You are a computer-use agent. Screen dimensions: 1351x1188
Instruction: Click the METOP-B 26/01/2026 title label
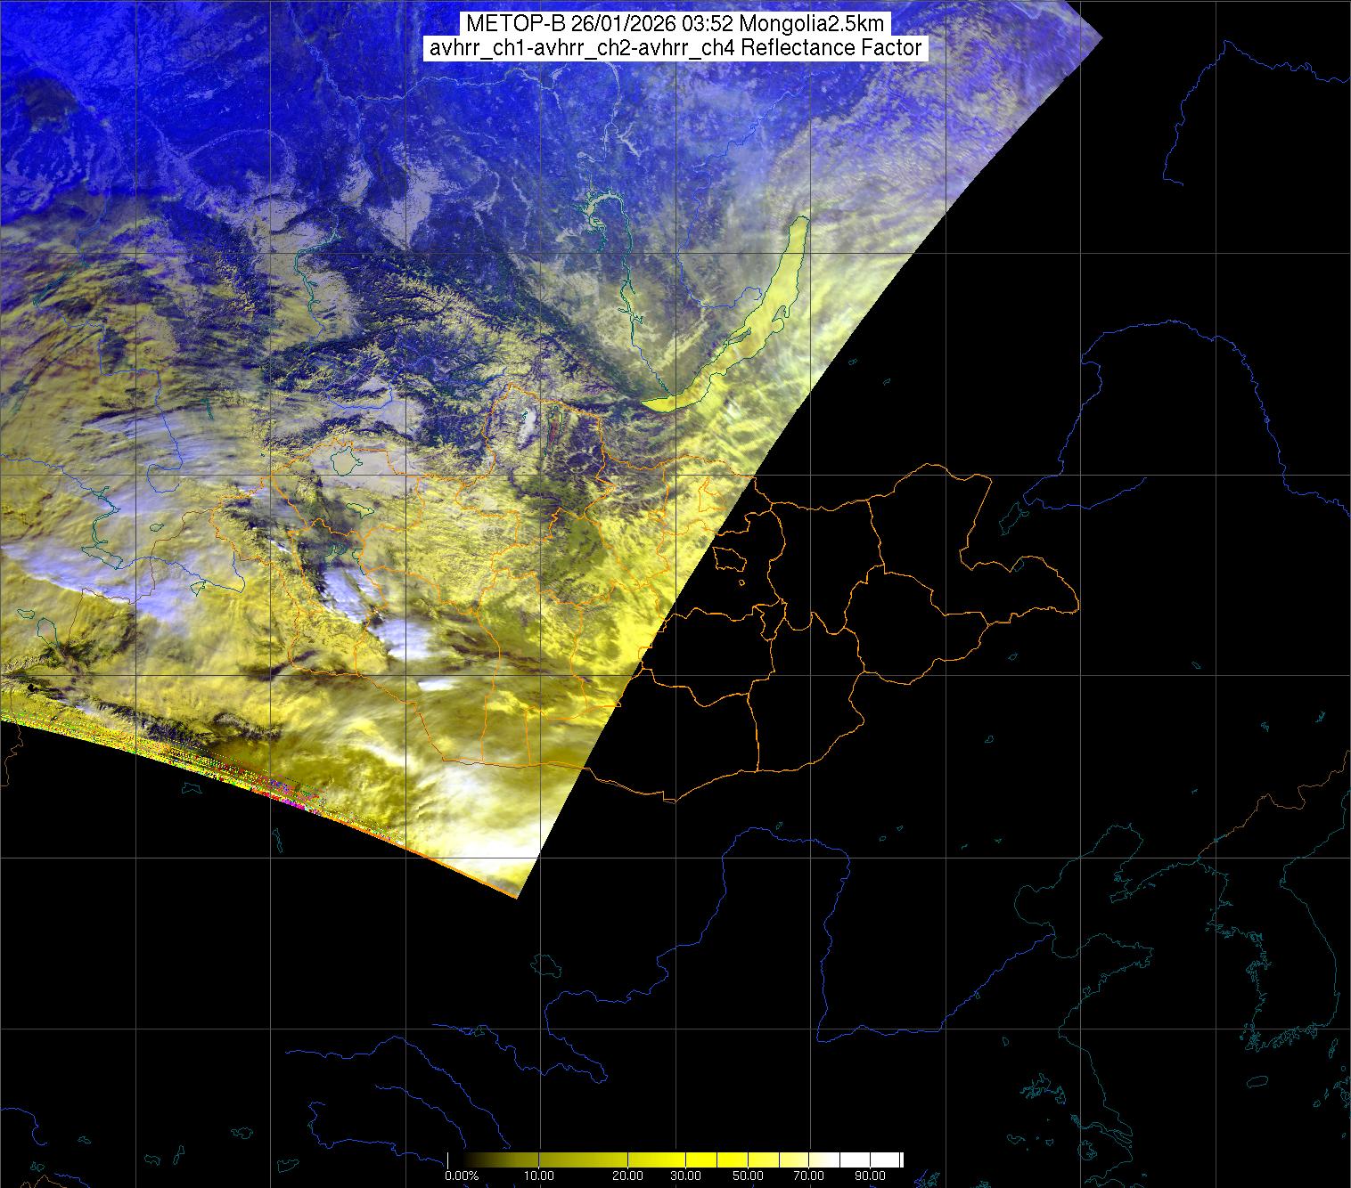coord(675,24)
